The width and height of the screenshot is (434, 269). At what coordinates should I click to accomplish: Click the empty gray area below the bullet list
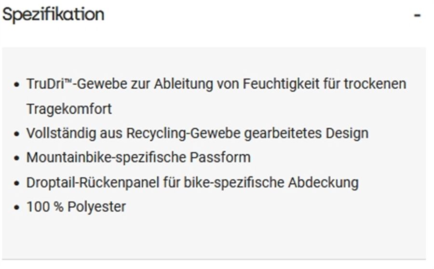[x=212, y=236]
